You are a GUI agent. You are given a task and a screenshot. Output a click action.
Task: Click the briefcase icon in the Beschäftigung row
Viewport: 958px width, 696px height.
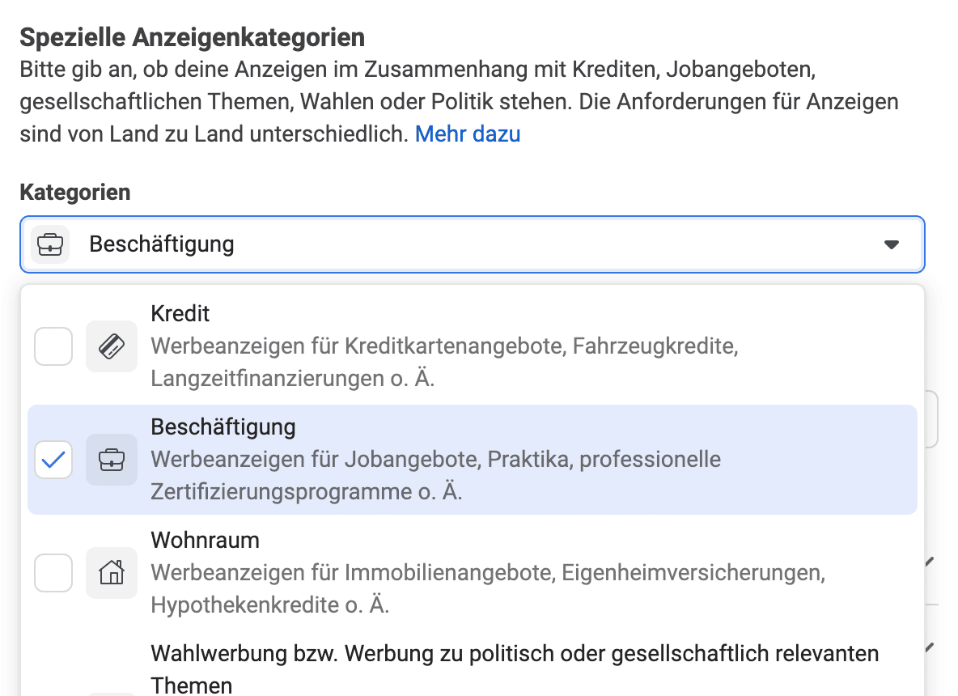point(112,460)
